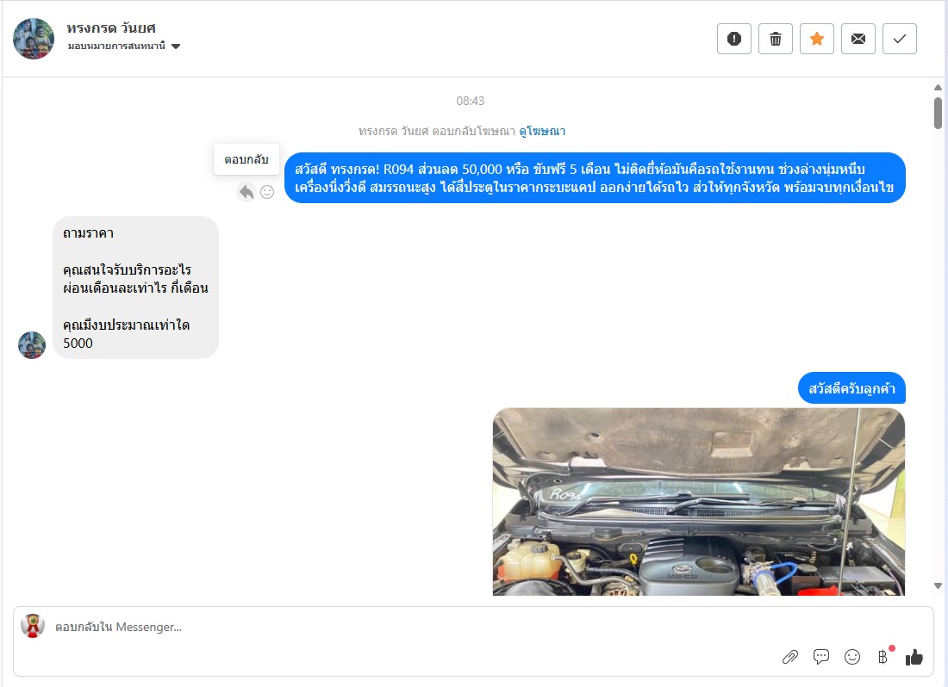Open payment request baht icon
Viewport: 948px width, 687px height.
[883, 657]
